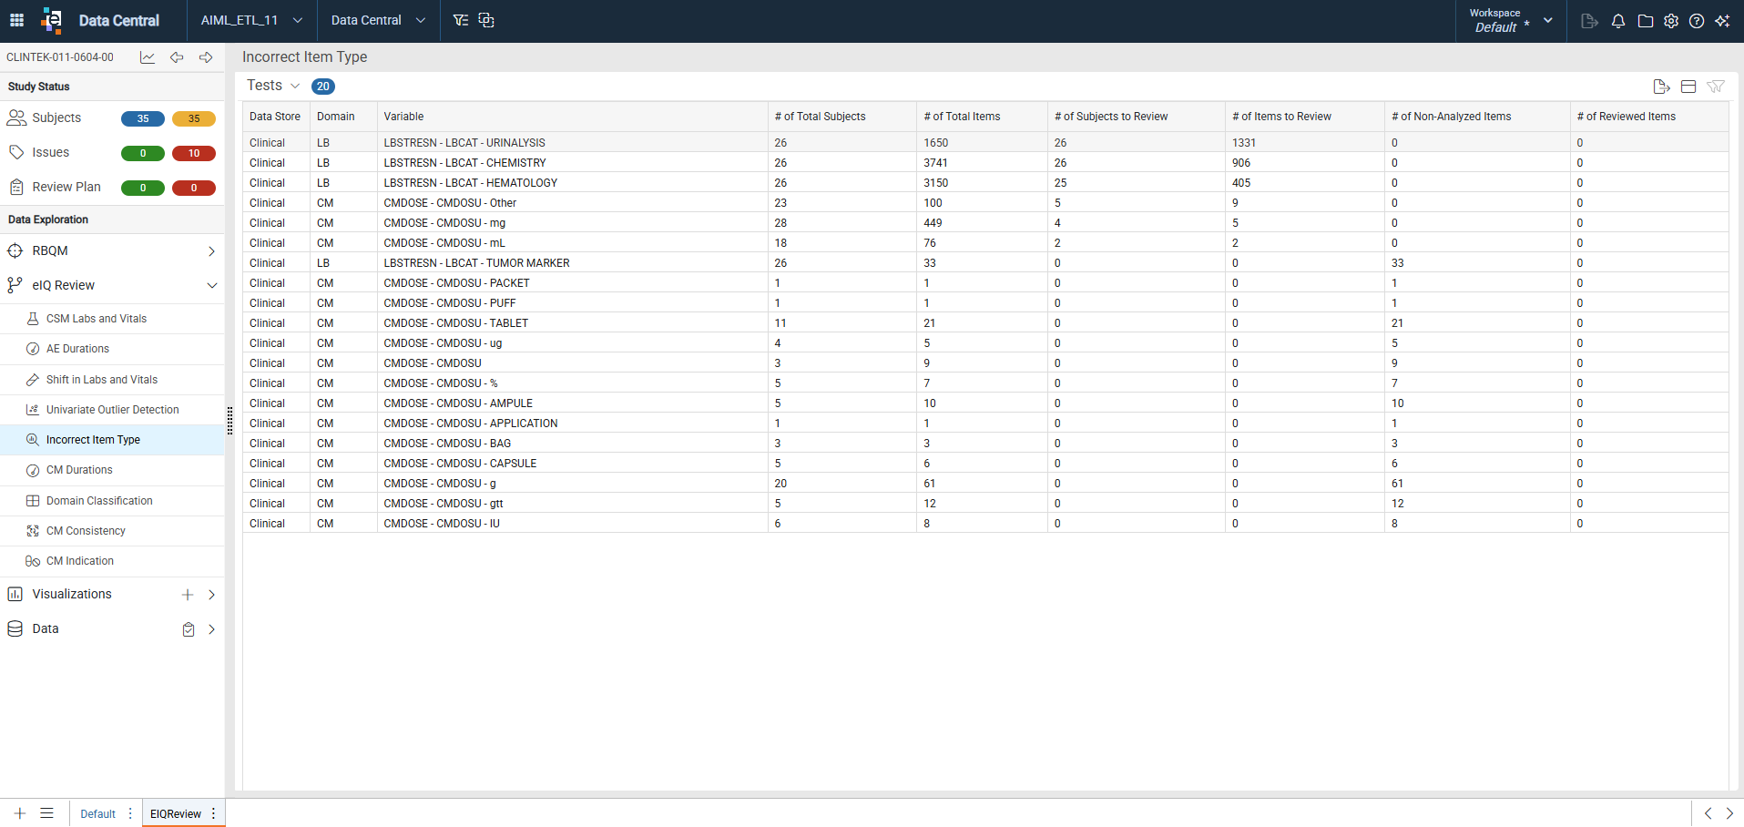Open settings gear icon
Screen dimensions: 1744x827
1671,21
